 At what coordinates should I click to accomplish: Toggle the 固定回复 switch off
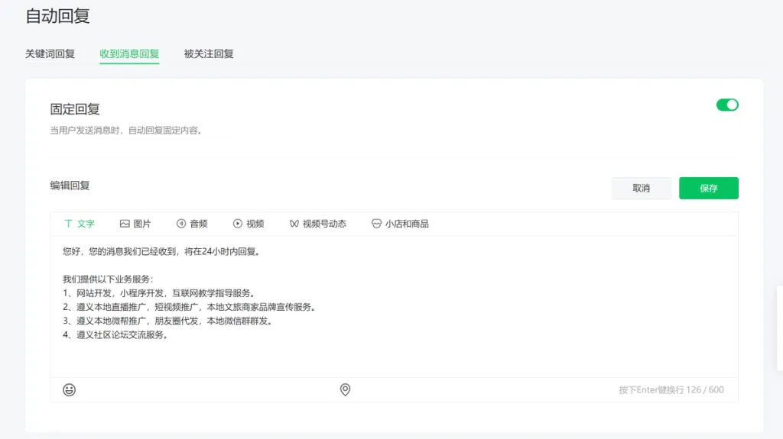tap(727, 105)
